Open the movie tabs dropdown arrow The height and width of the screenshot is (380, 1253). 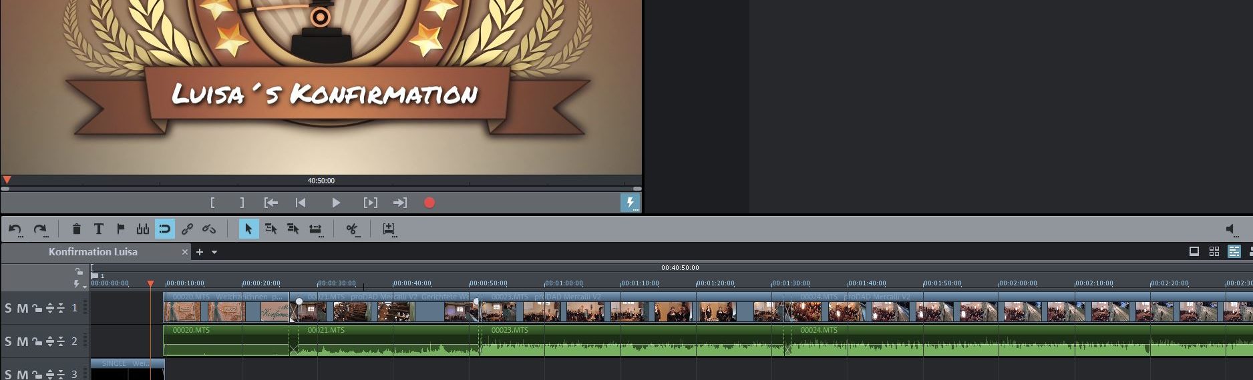pos(214,252)
